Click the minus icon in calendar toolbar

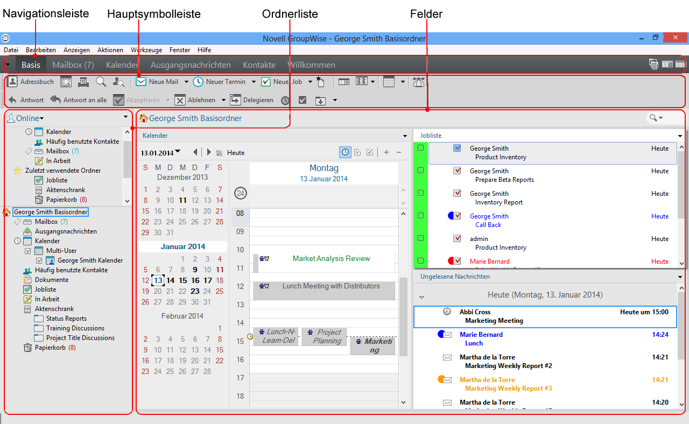pyautogui.click(x=399, y=152)
